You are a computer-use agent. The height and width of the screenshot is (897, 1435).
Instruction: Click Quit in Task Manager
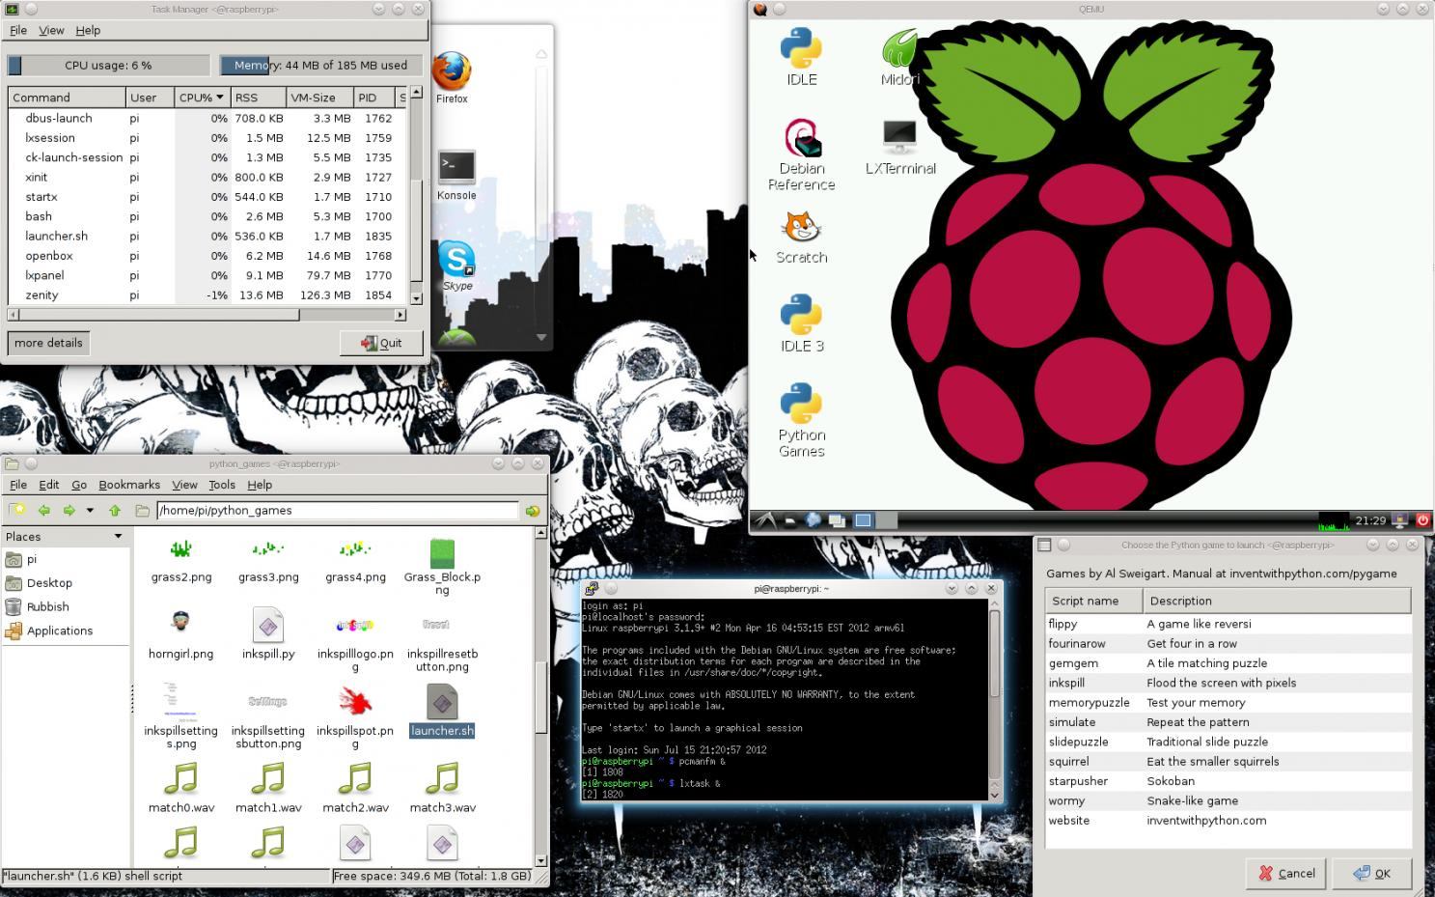click(x=381, y=343)
